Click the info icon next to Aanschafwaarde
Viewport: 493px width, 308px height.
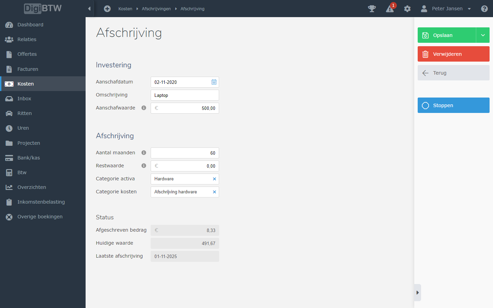click(144, 108)
